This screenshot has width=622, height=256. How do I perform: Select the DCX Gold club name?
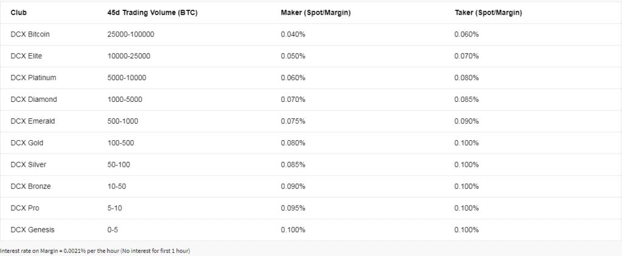pyautogui.click(x=27, y=143)
